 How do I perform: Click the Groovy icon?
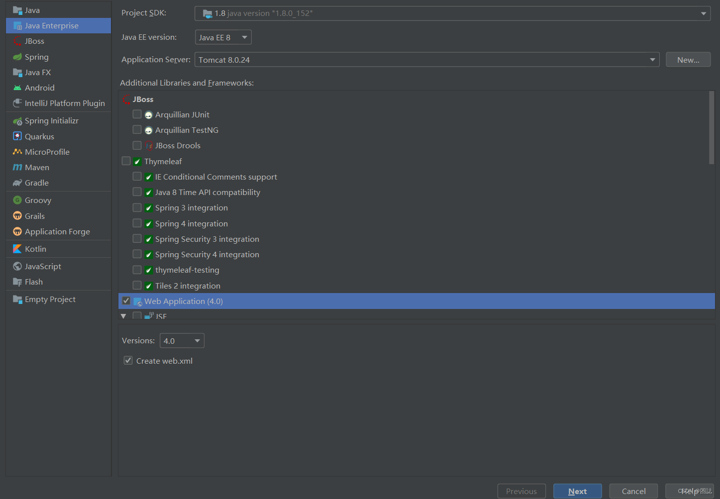click(x=17, y=200)
